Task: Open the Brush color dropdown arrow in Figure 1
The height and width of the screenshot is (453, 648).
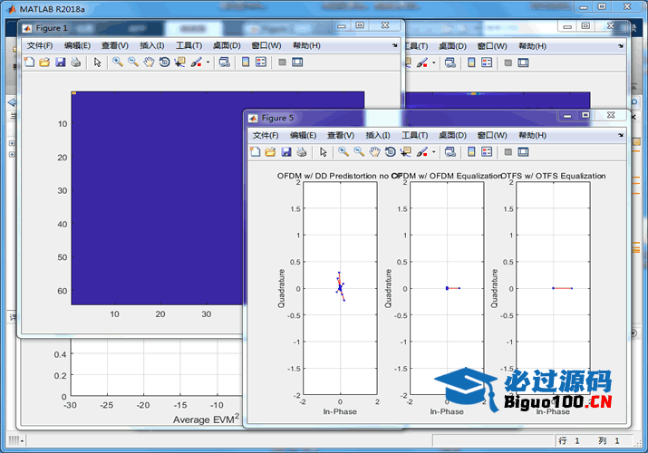Action: click(x=208, y=63)
